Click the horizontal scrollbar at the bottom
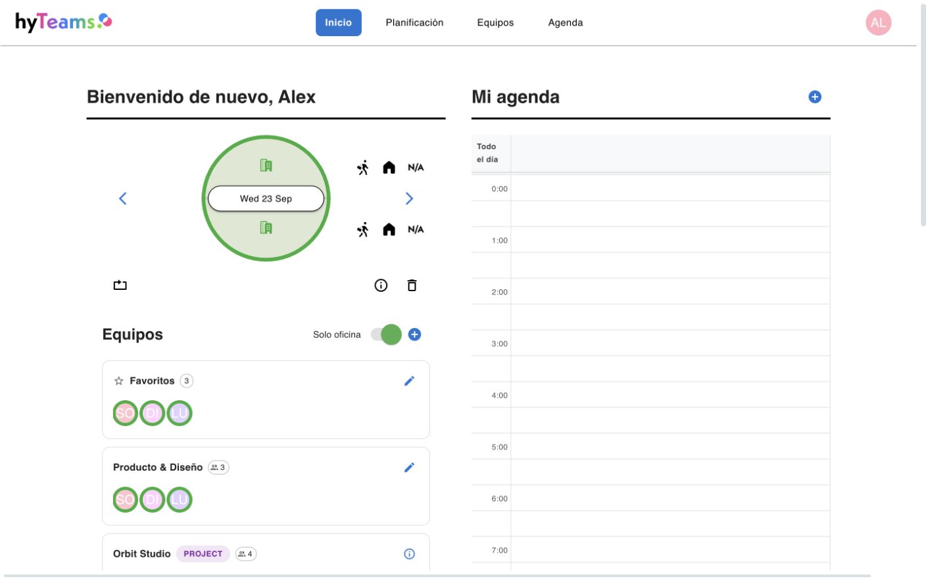 [436, 576]
